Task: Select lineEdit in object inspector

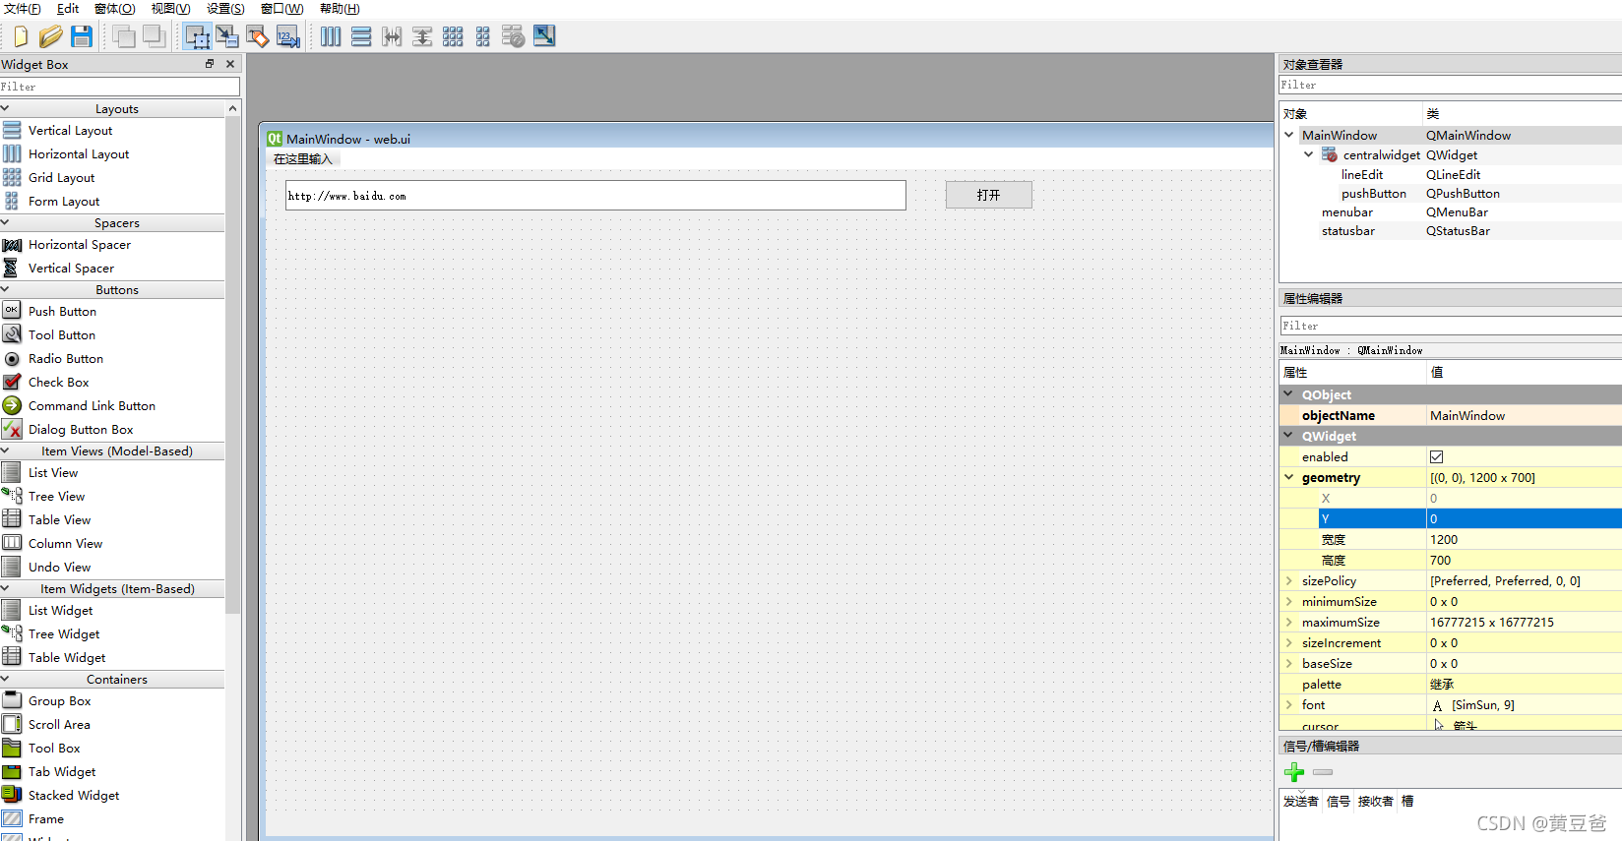Action: tap(1362, 174)
